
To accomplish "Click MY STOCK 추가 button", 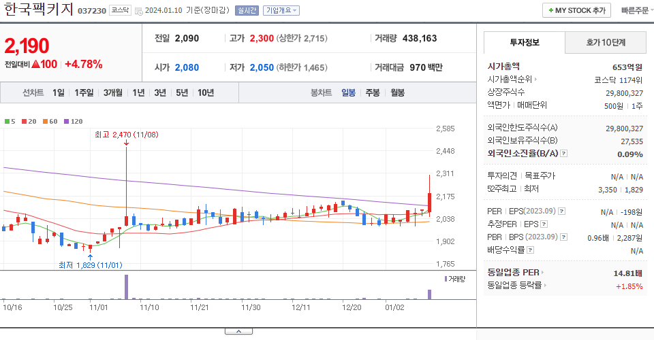I will click(576, 10).
